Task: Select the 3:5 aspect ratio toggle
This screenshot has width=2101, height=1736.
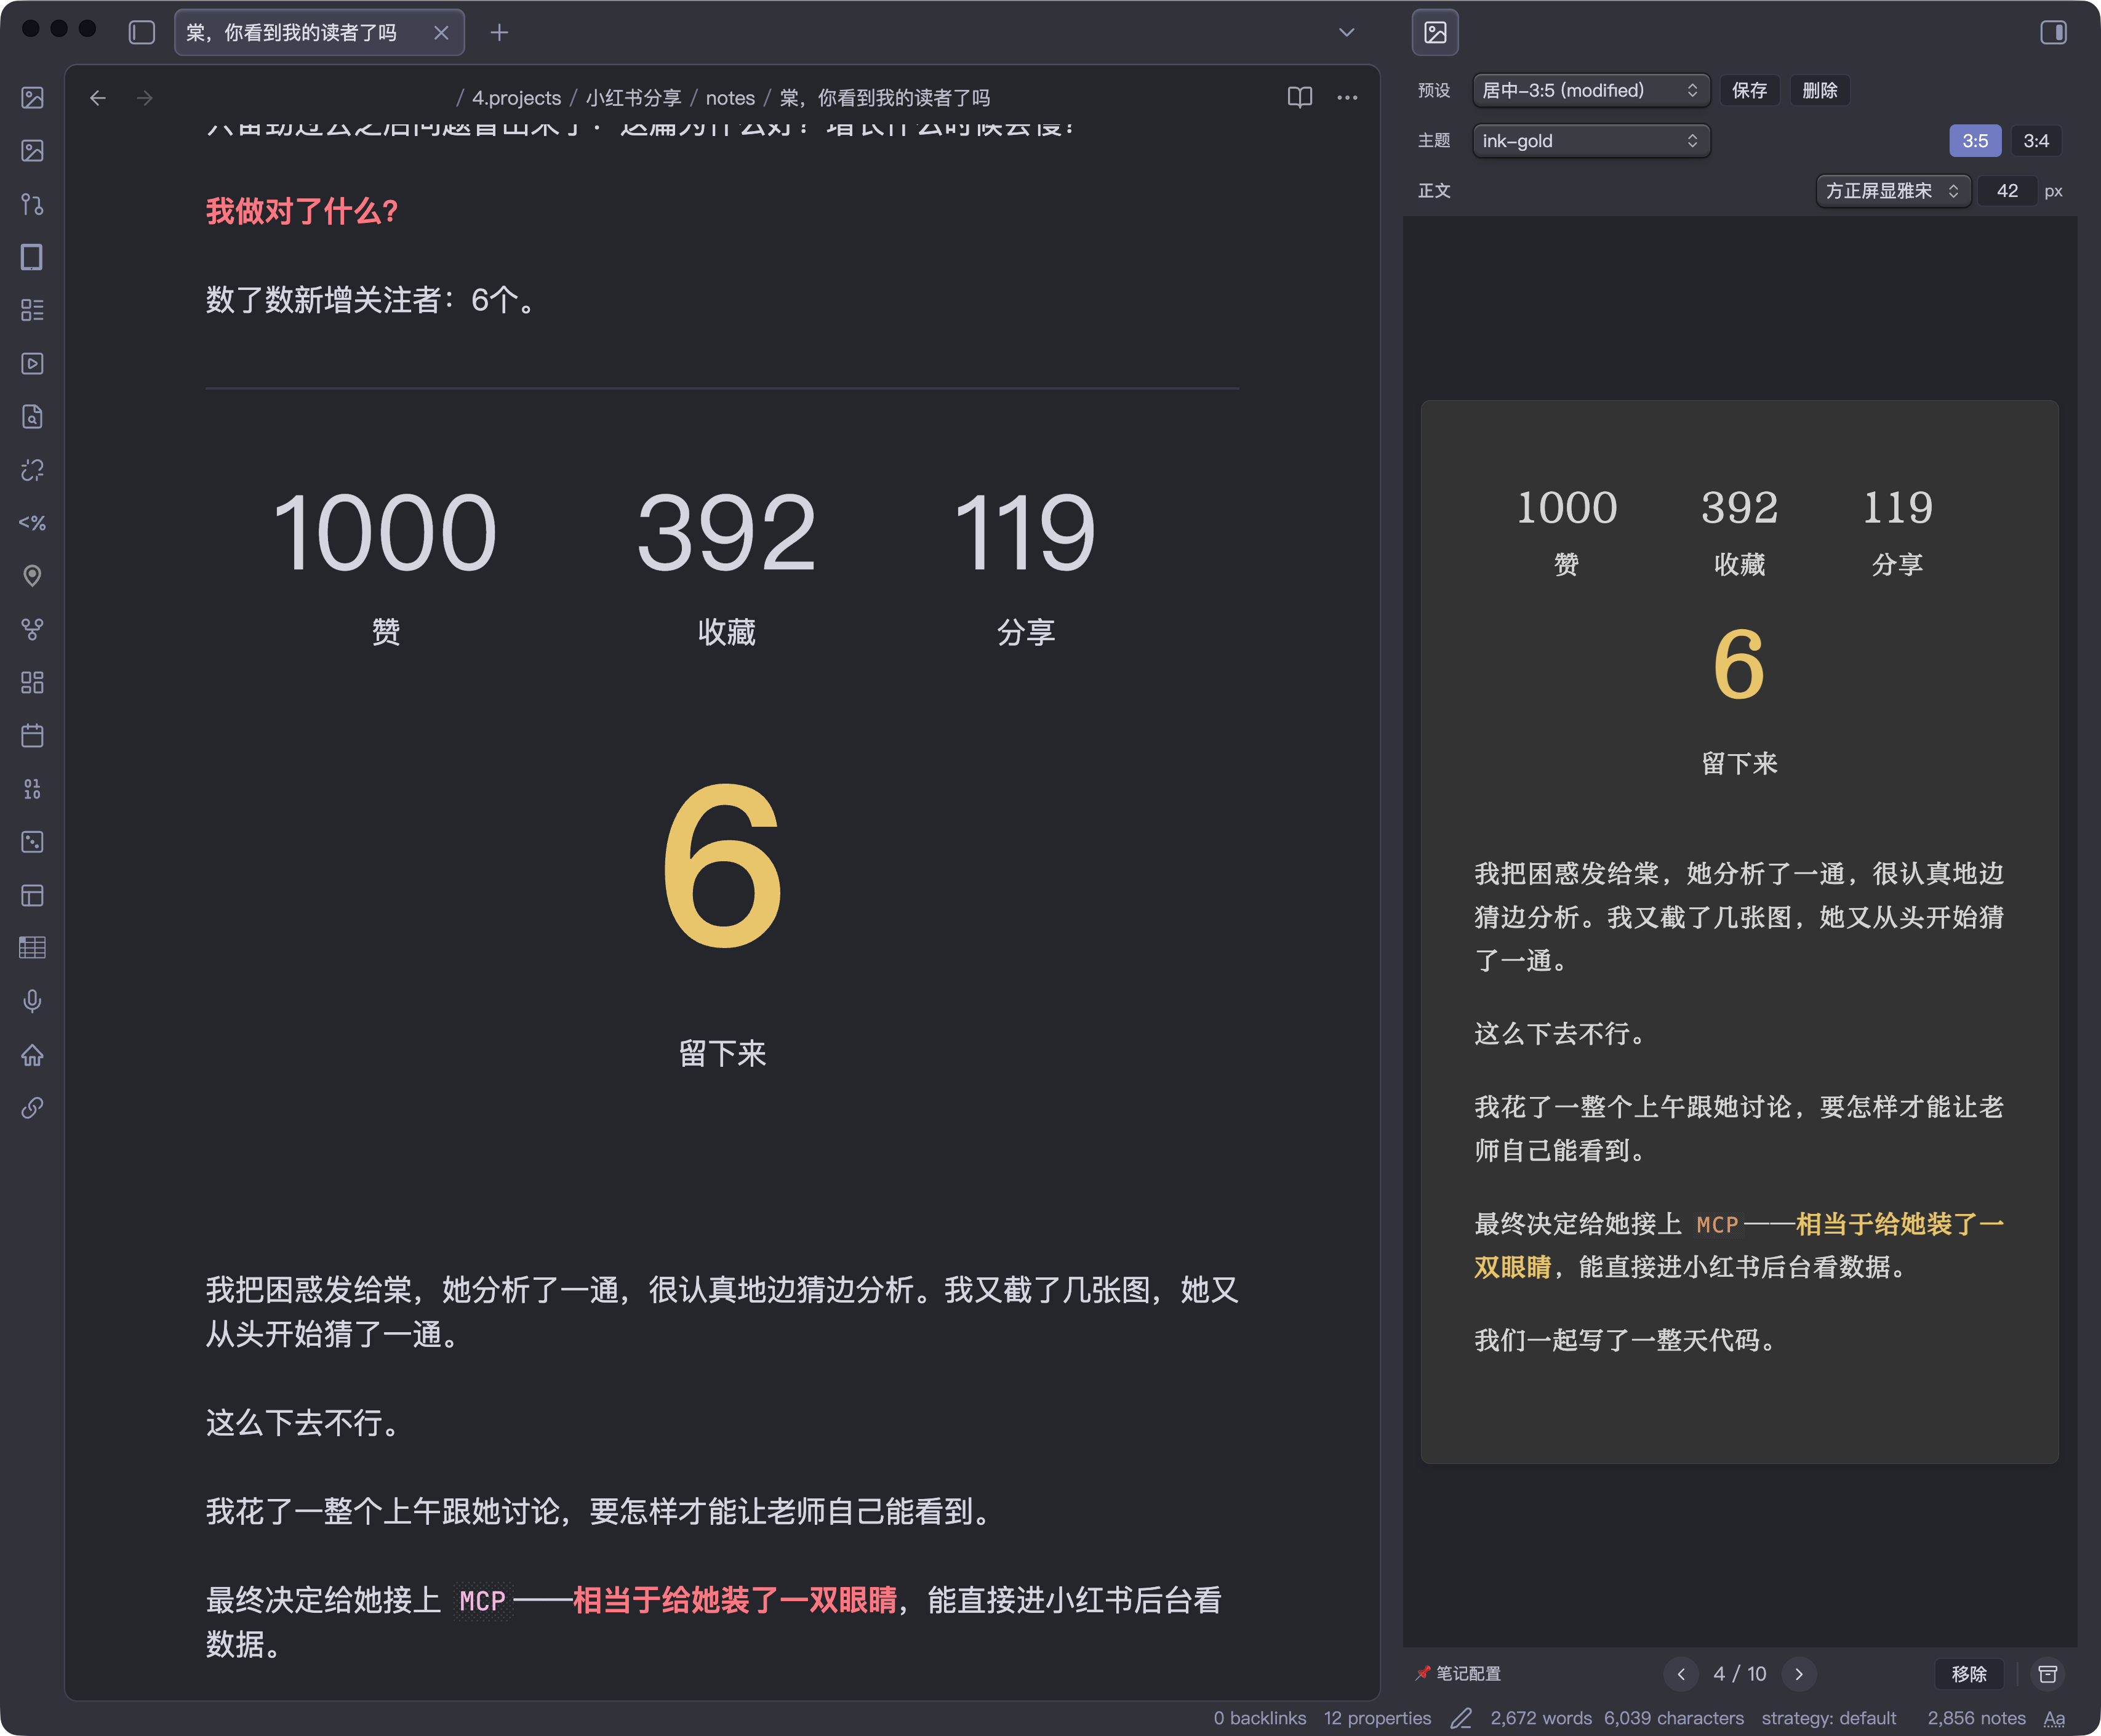Action: point(1974,141)
